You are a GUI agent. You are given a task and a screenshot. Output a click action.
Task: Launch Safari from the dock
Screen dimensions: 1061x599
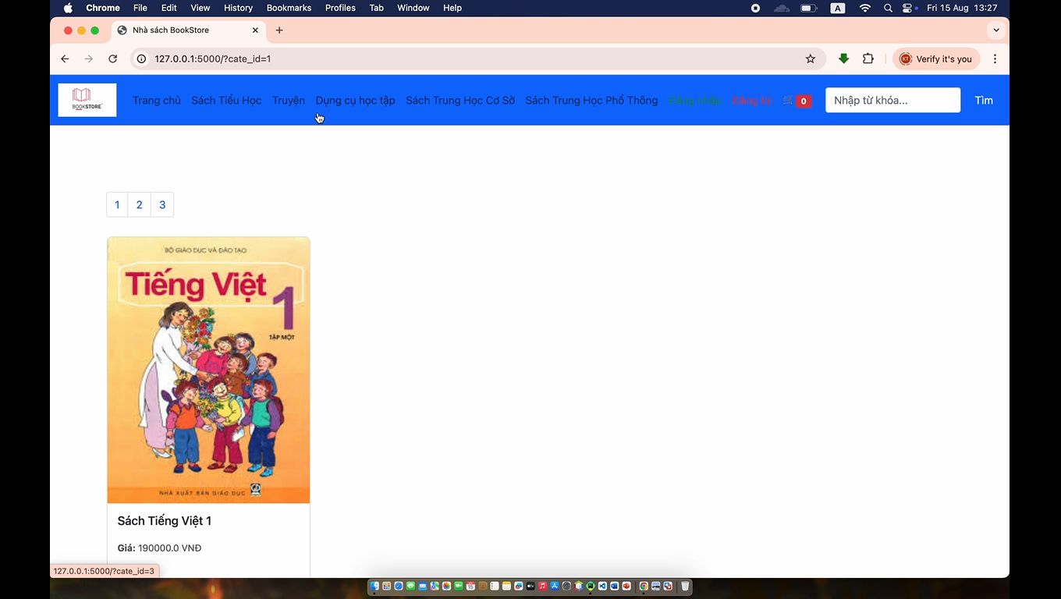[399, 586]
